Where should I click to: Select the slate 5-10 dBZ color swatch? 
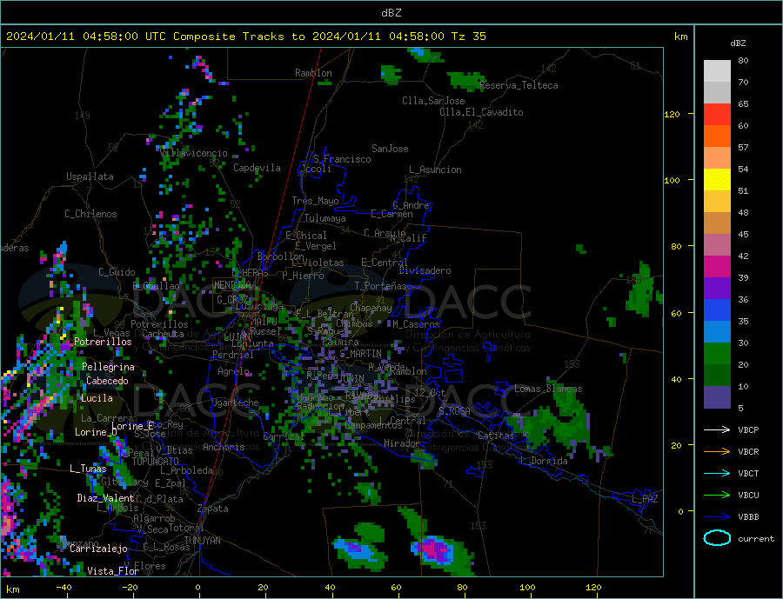pos(717,397)
